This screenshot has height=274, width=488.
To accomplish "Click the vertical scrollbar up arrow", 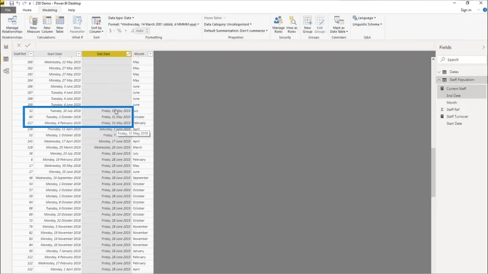I will pyautogui.click(x=433, y=59).
